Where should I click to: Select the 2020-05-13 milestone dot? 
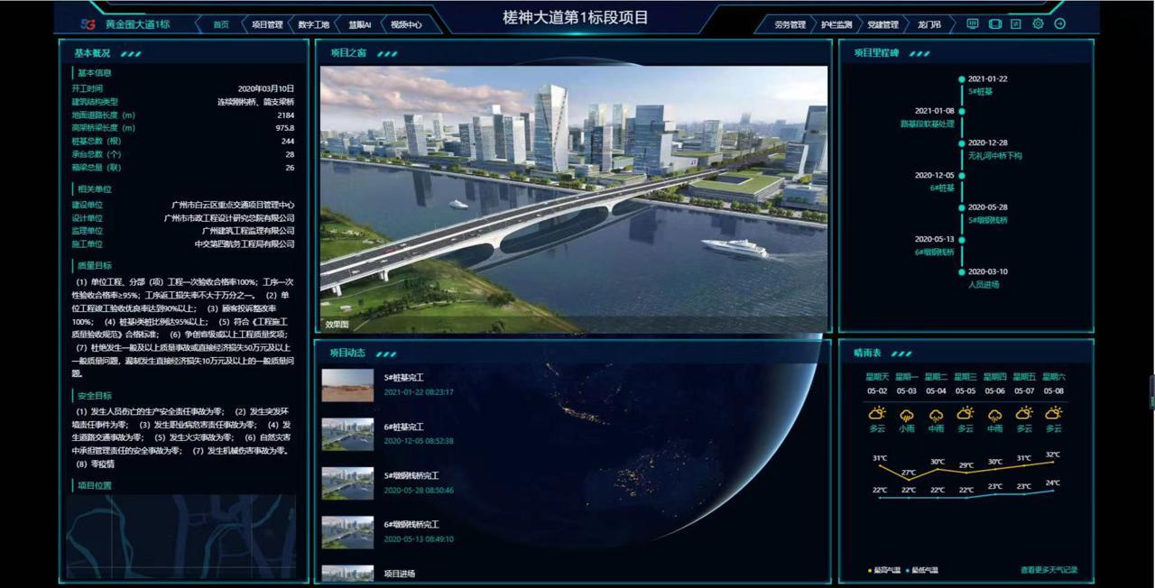(x=962, y=240)
